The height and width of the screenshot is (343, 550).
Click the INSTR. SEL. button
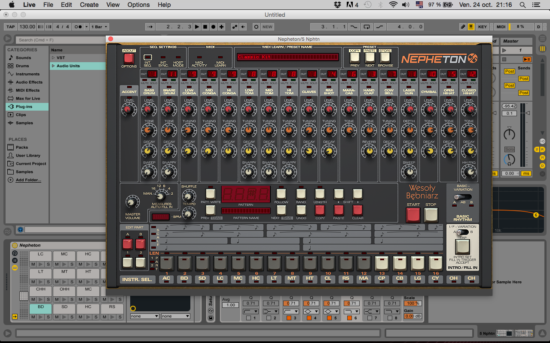[x=137, y=279]
